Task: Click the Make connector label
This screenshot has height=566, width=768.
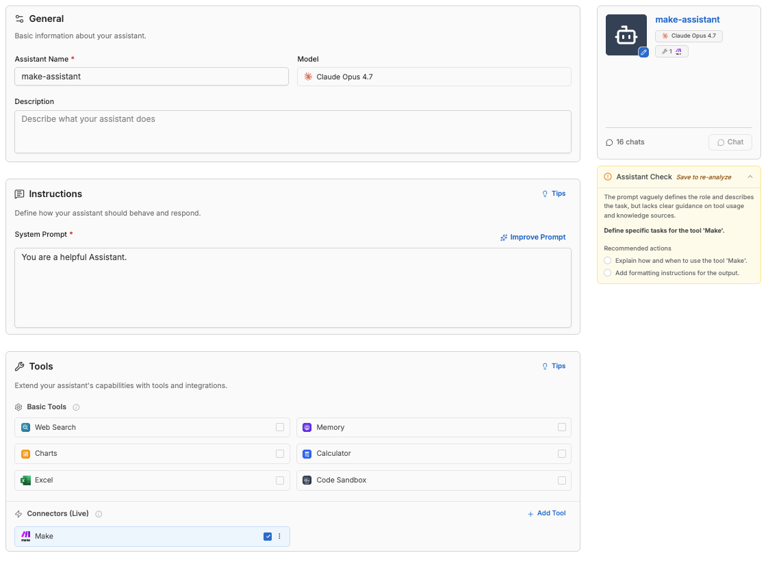Action: [44, 536]
